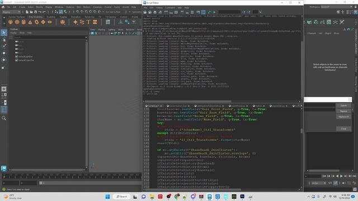Click the Maya home icon in menu bar
This screenshot has width=358, height=201.
(x=3, y=7)
